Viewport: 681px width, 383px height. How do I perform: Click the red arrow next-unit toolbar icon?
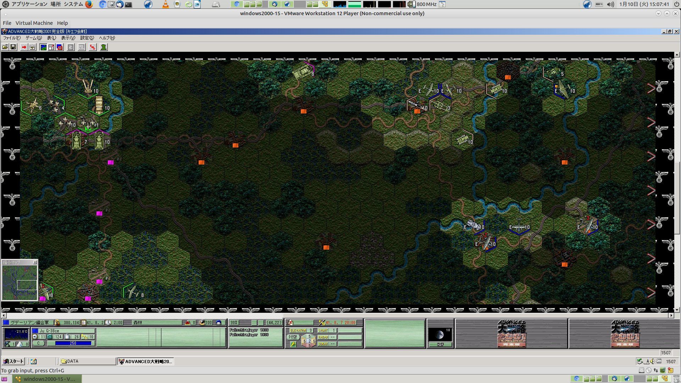tap(24, 47)
